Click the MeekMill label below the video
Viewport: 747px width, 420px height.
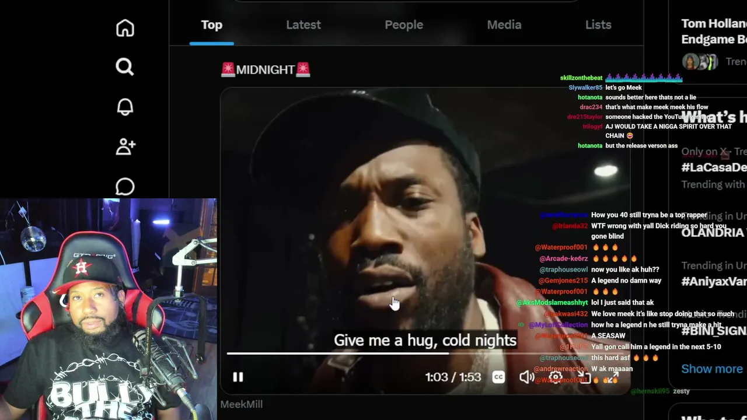pyautogui.click(x=242, y=404)
